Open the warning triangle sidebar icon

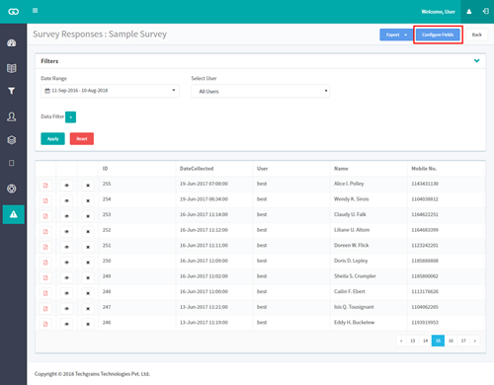coord(14,214)
